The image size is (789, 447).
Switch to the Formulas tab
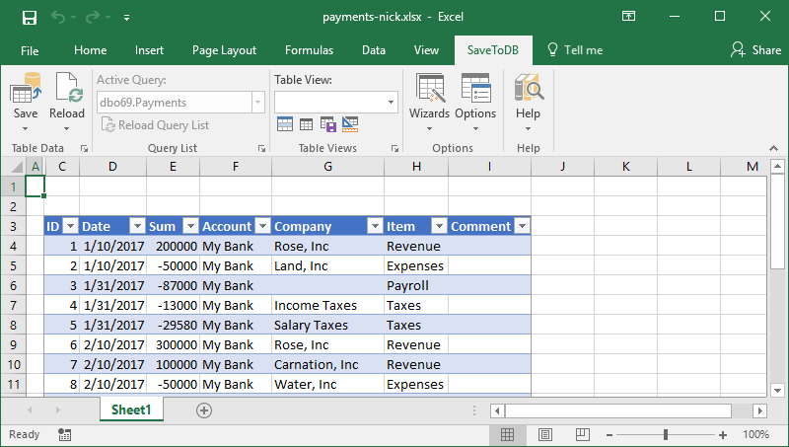click(309, 50)
